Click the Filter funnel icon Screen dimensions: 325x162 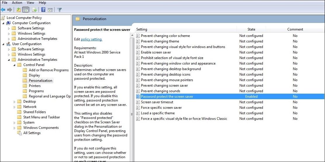(x=60, y=10)
